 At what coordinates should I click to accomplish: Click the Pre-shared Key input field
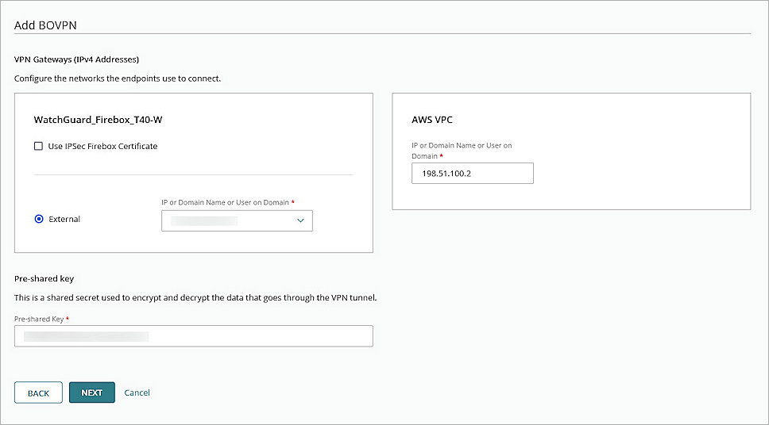tap(194, 336)
